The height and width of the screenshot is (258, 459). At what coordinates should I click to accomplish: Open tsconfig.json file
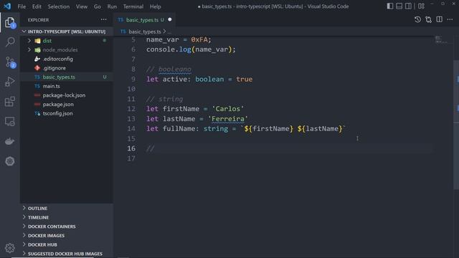pyautogui.click(x=66, y=113)
